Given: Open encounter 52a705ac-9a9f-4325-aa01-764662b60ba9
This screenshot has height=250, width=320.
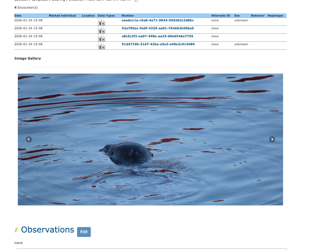Looking at the screenshot, I should pos(158,28).
